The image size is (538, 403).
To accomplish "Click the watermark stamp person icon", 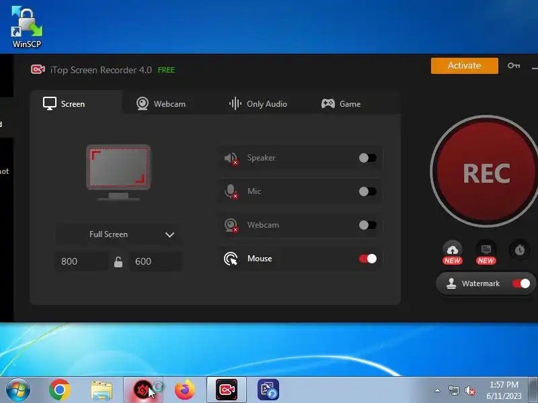I will click(451, 283).
